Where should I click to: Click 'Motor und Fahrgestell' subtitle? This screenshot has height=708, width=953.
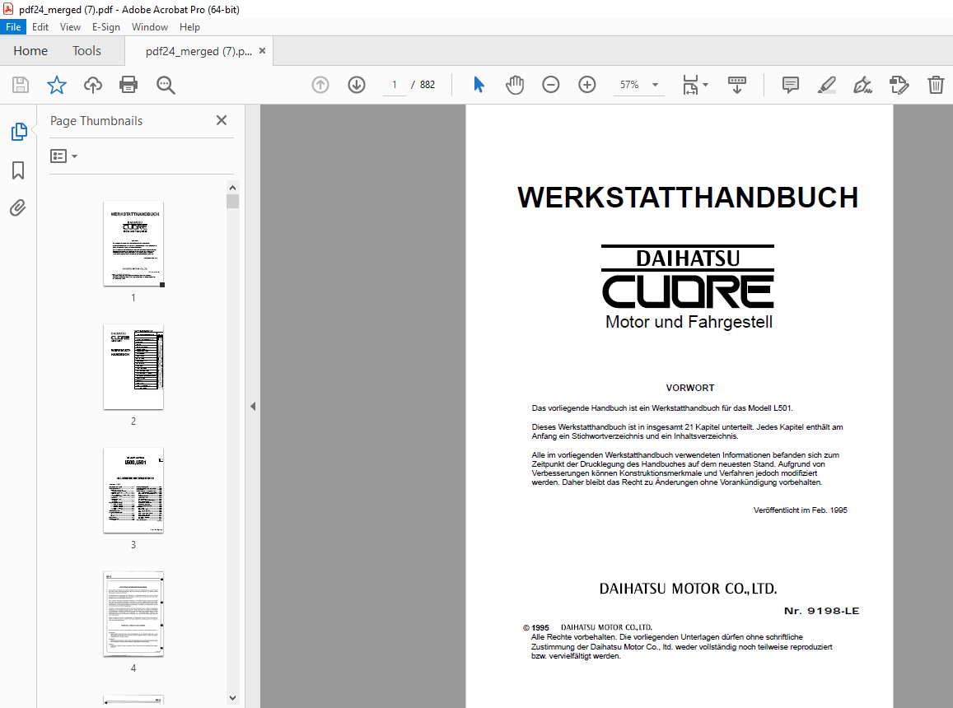[689, 322]
